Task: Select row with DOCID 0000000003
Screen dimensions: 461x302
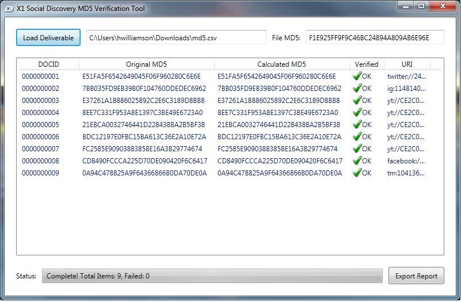Action: click(40, 101)
